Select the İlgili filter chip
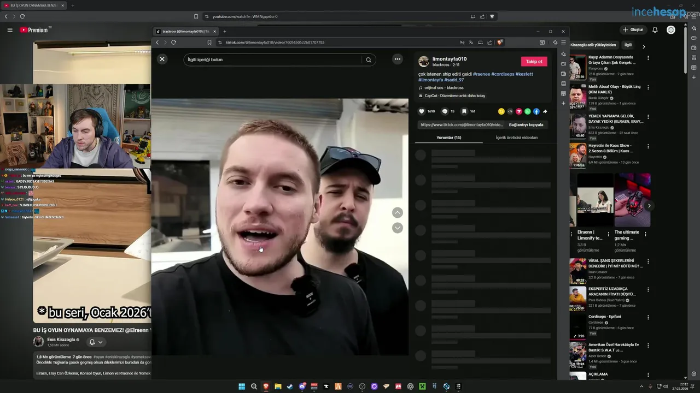The height and width of the screenshot is (393, 700). point(628,45)
